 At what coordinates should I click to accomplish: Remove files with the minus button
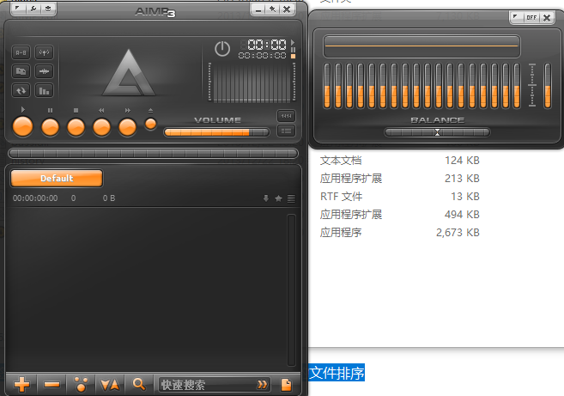(x=52, y=385)
